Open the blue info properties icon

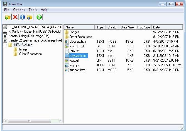(x=23, y=17)
